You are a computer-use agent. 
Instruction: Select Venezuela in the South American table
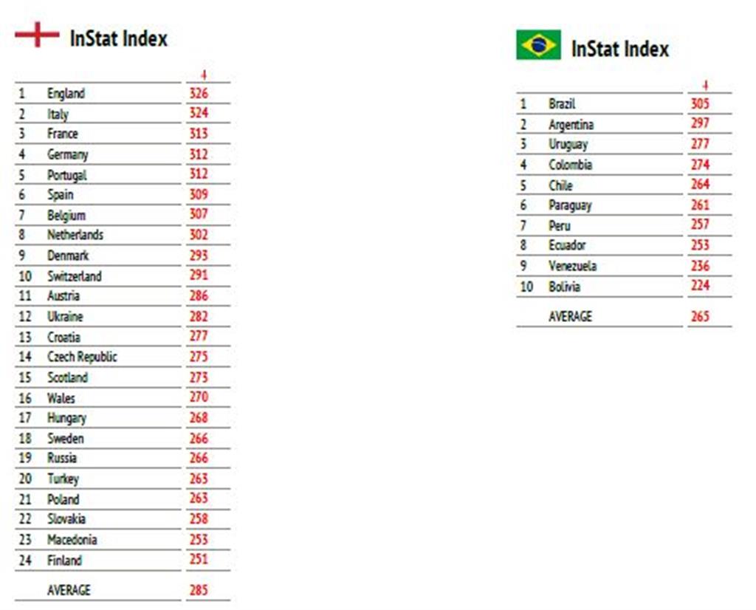pos(572,266)
